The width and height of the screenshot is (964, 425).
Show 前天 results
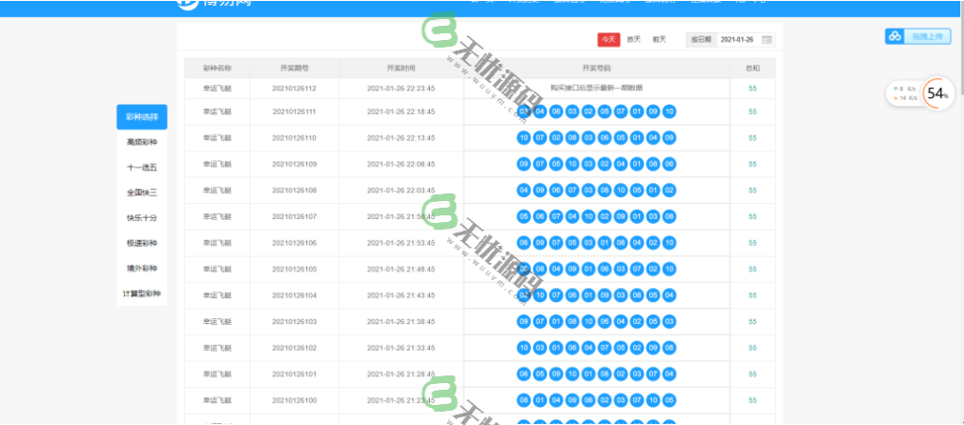click(659, 39)
